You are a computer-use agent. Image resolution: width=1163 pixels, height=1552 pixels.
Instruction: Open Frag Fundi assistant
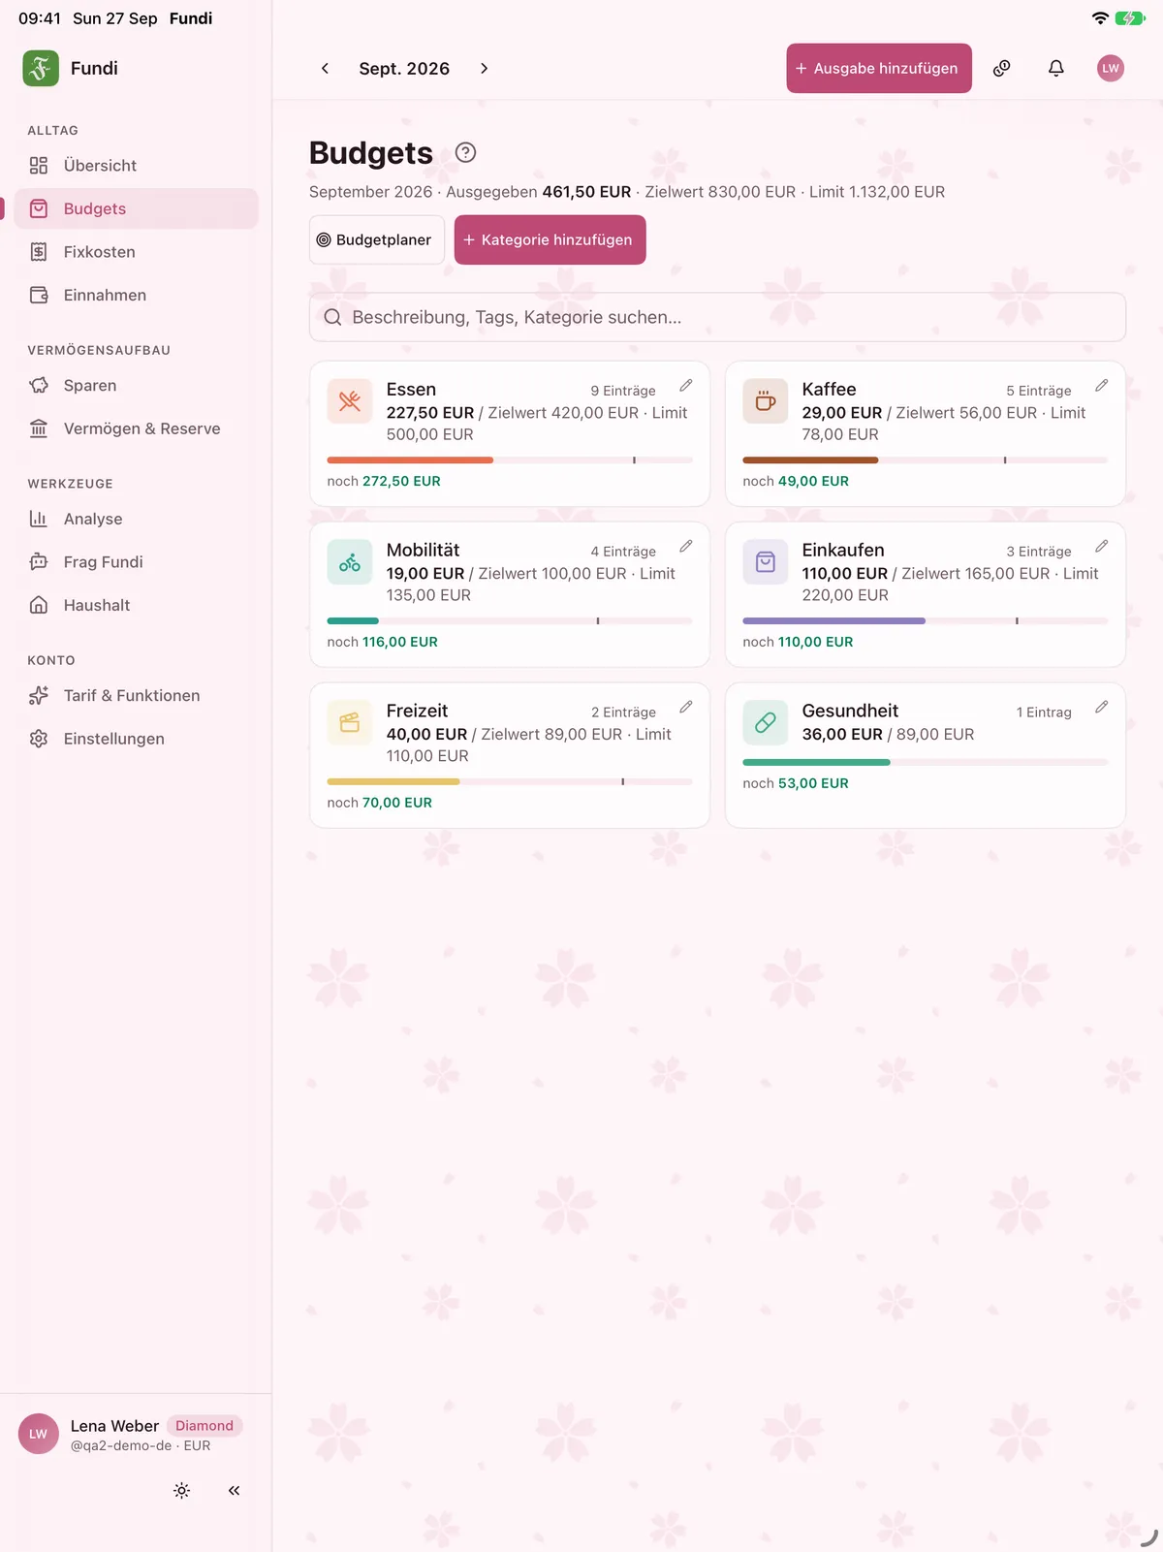coord(136,562)
